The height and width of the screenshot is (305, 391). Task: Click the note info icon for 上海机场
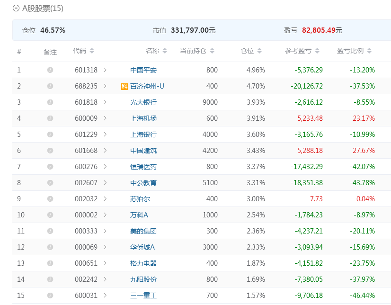pos(50,118)
